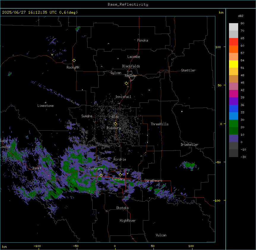Click the Vulcan label

161,235
